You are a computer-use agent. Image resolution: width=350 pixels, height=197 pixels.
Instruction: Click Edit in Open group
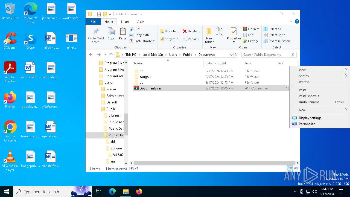pyautogui.click(x=248, y=35)
